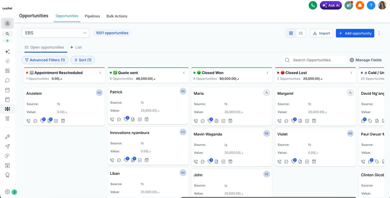Open the green phone dialer in header
This screenshot has width=390, height=198.
(313, 5)
